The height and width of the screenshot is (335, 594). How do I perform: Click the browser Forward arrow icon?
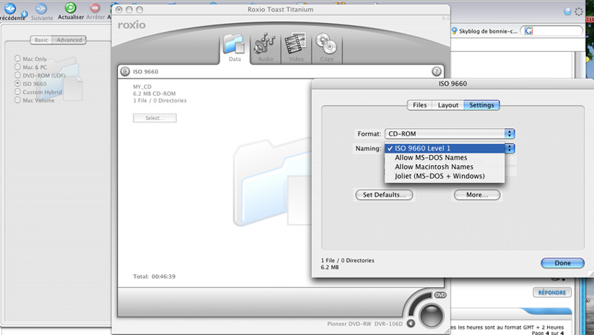coord(42,9)
